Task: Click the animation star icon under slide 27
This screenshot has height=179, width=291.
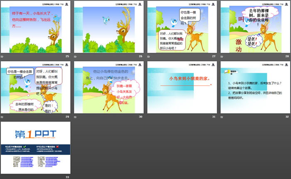Action: pos(148,56)
